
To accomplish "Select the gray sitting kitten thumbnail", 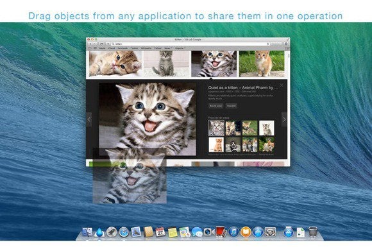I will coord(166,63).
